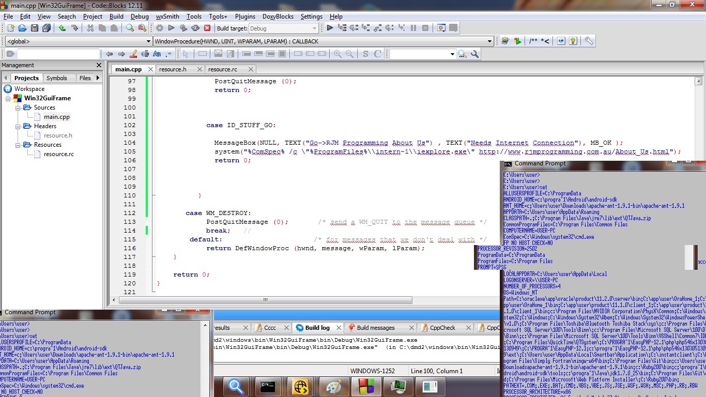706x397 pixels.
Task: Collapse the Sources folder in the tree
Action: [18, 108]
